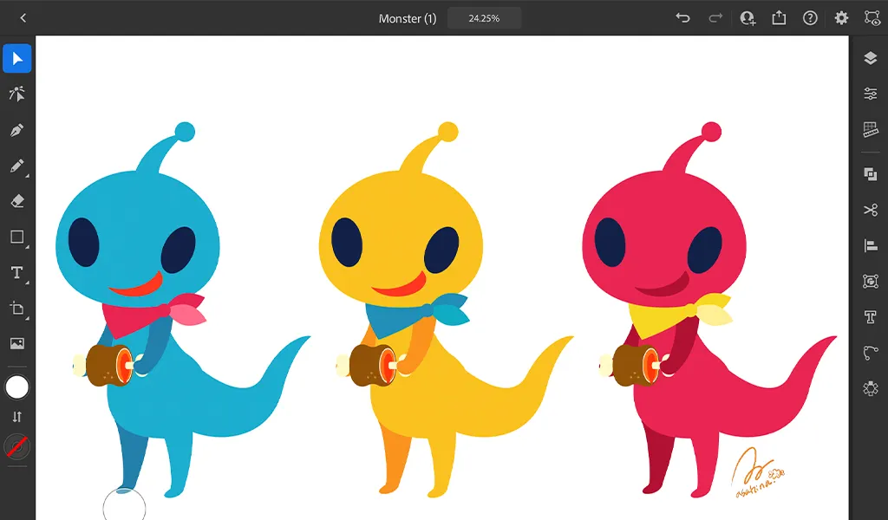Open the zoom level 24.25% dropdown
The width and height of the screenshot is (888, 520).
[x=484, y=18]
